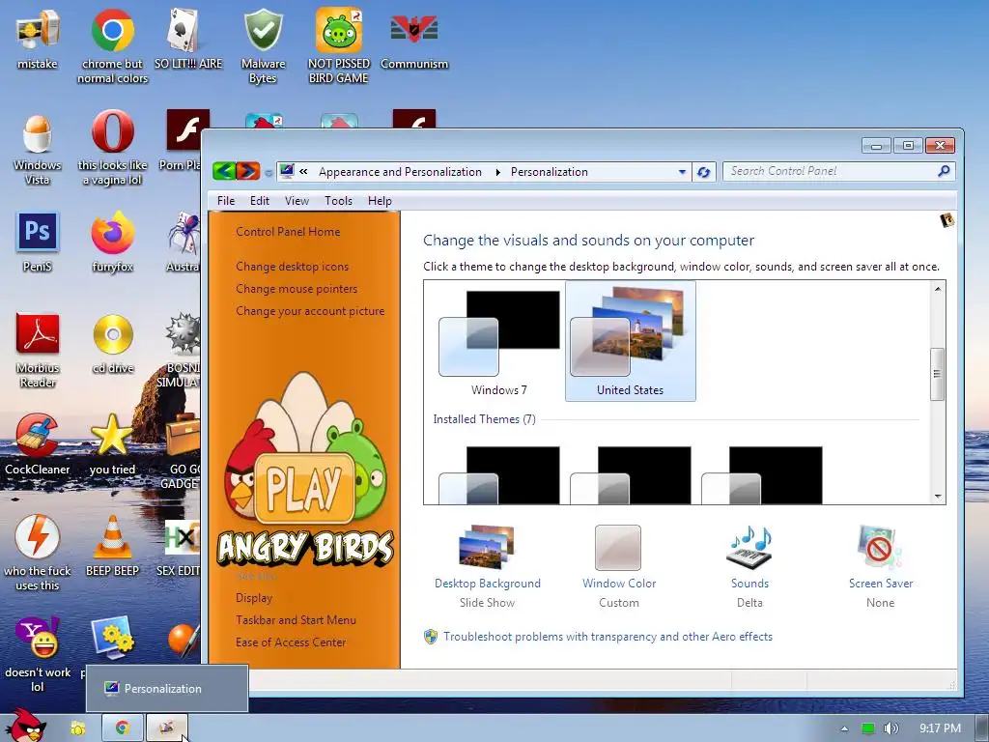The width and height of the screenshot is (989, 742).
Task: Open 'Taskbar and Start Menu' link
Action: point(296,619)
